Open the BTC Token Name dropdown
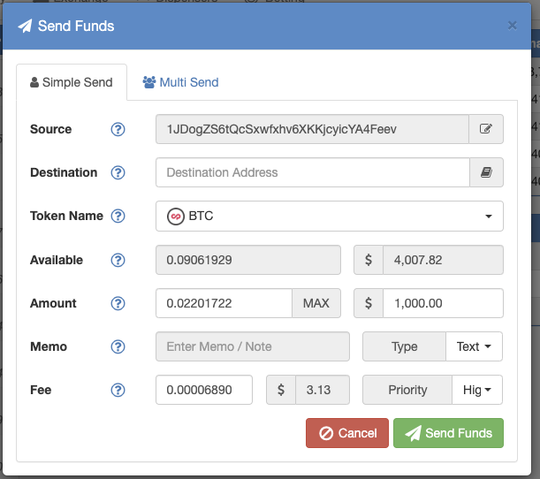 pyautogui.click(x=330, y=217)
